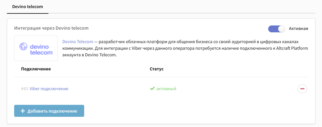This screenshot has height=127, width=322.
Task: Open the Devino Telecom link in description
Action: (x=78, y=42)
